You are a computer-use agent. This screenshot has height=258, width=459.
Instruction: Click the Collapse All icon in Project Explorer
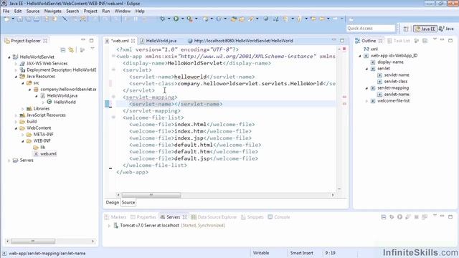[63, 50]
